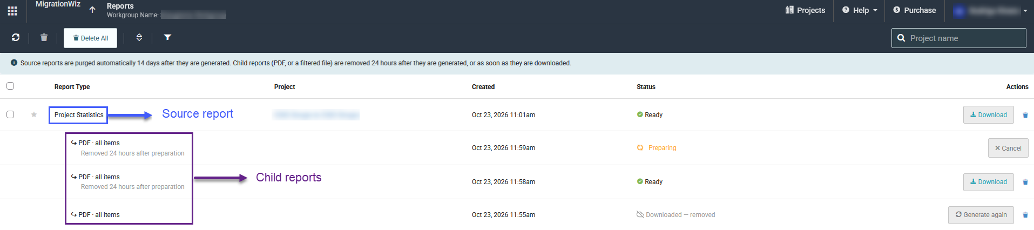Open the blurred project link
Viewport: 1034px width, 230px height.
[316, 114]
